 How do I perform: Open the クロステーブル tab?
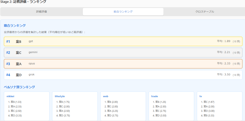pyautogui.click(x=205, y=12)
